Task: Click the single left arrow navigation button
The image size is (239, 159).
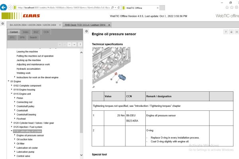Action: pyautogui.click(x=65, y=45)
